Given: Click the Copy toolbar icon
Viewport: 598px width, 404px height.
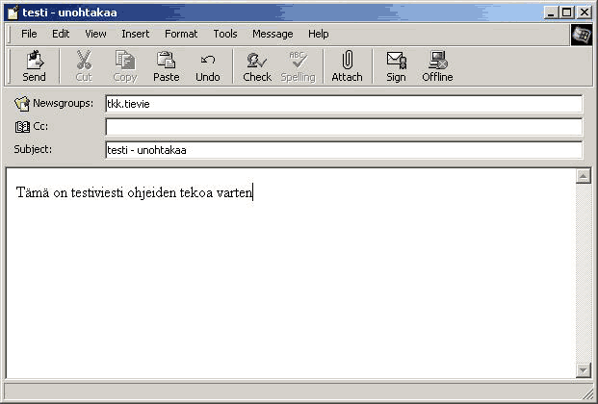Looking at the screenshot, I should coord(125,61).
